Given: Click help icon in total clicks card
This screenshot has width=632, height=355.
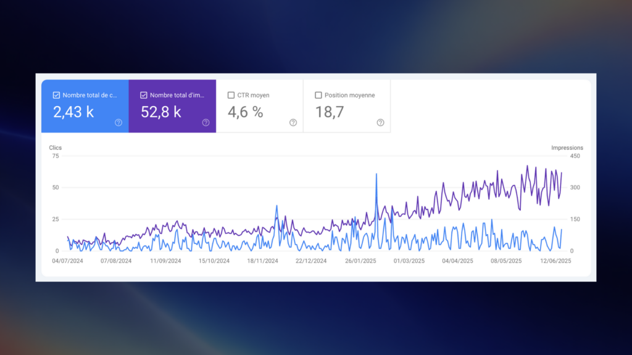Looking at the screenshot, I should pyautogui.click(x=118, y=123).
